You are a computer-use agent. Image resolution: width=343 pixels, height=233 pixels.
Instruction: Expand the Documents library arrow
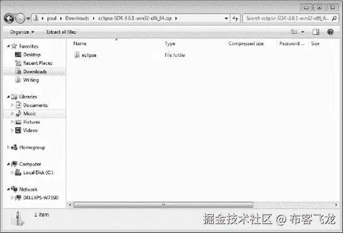coord(12,105)
